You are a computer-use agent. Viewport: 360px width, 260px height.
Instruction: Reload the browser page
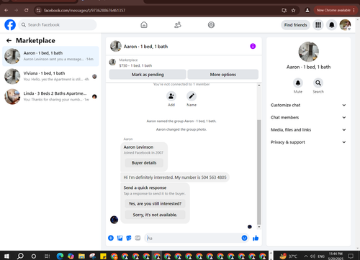pyautogui.click(x=27, y=10)
